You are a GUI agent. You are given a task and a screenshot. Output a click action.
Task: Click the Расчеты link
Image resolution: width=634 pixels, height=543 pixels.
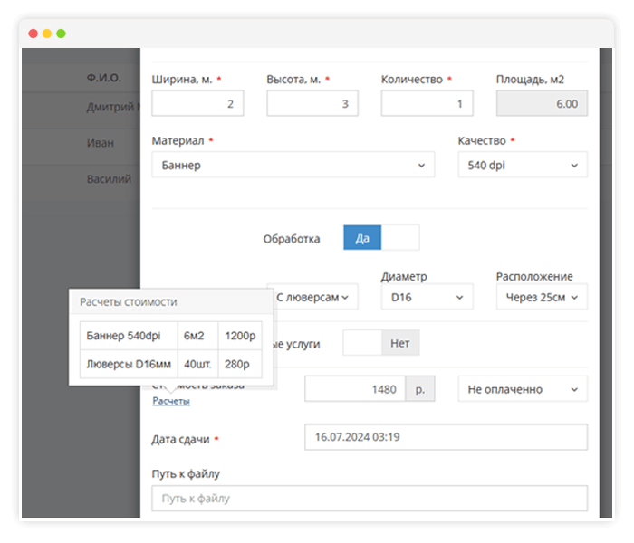pyautogui.click(x=171, y=401)
